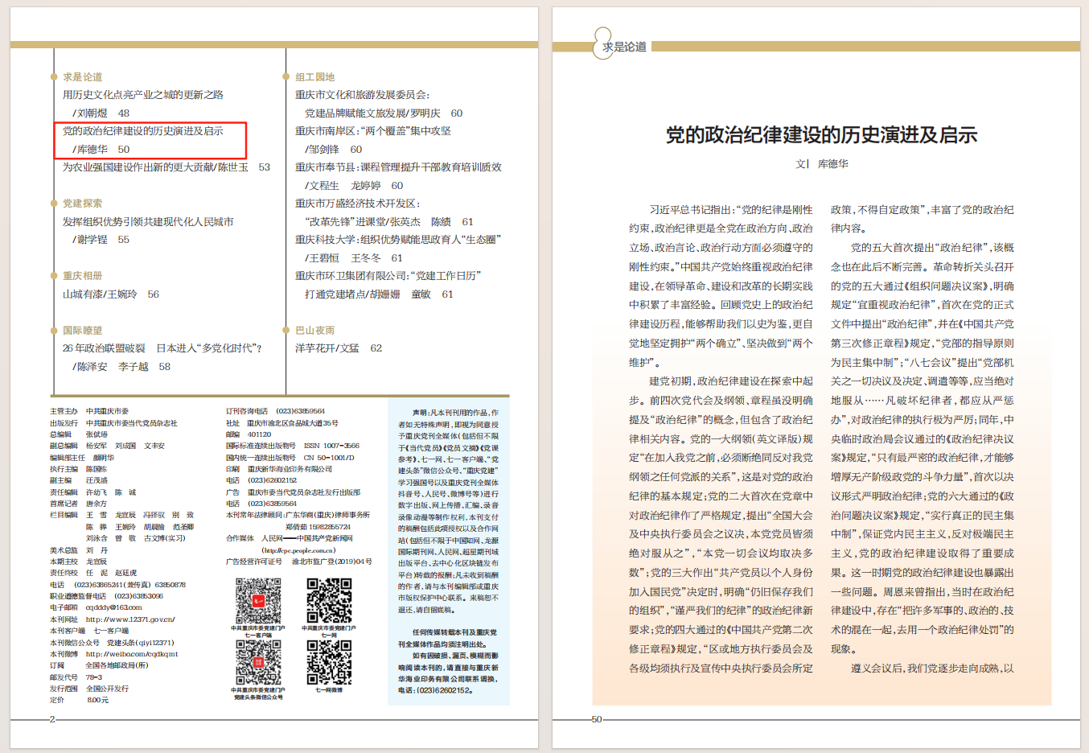Click the bullet dot beside 巴山夜雨 heading
The height and width of the screenshot is (753, 1089).
coord(286,331)
